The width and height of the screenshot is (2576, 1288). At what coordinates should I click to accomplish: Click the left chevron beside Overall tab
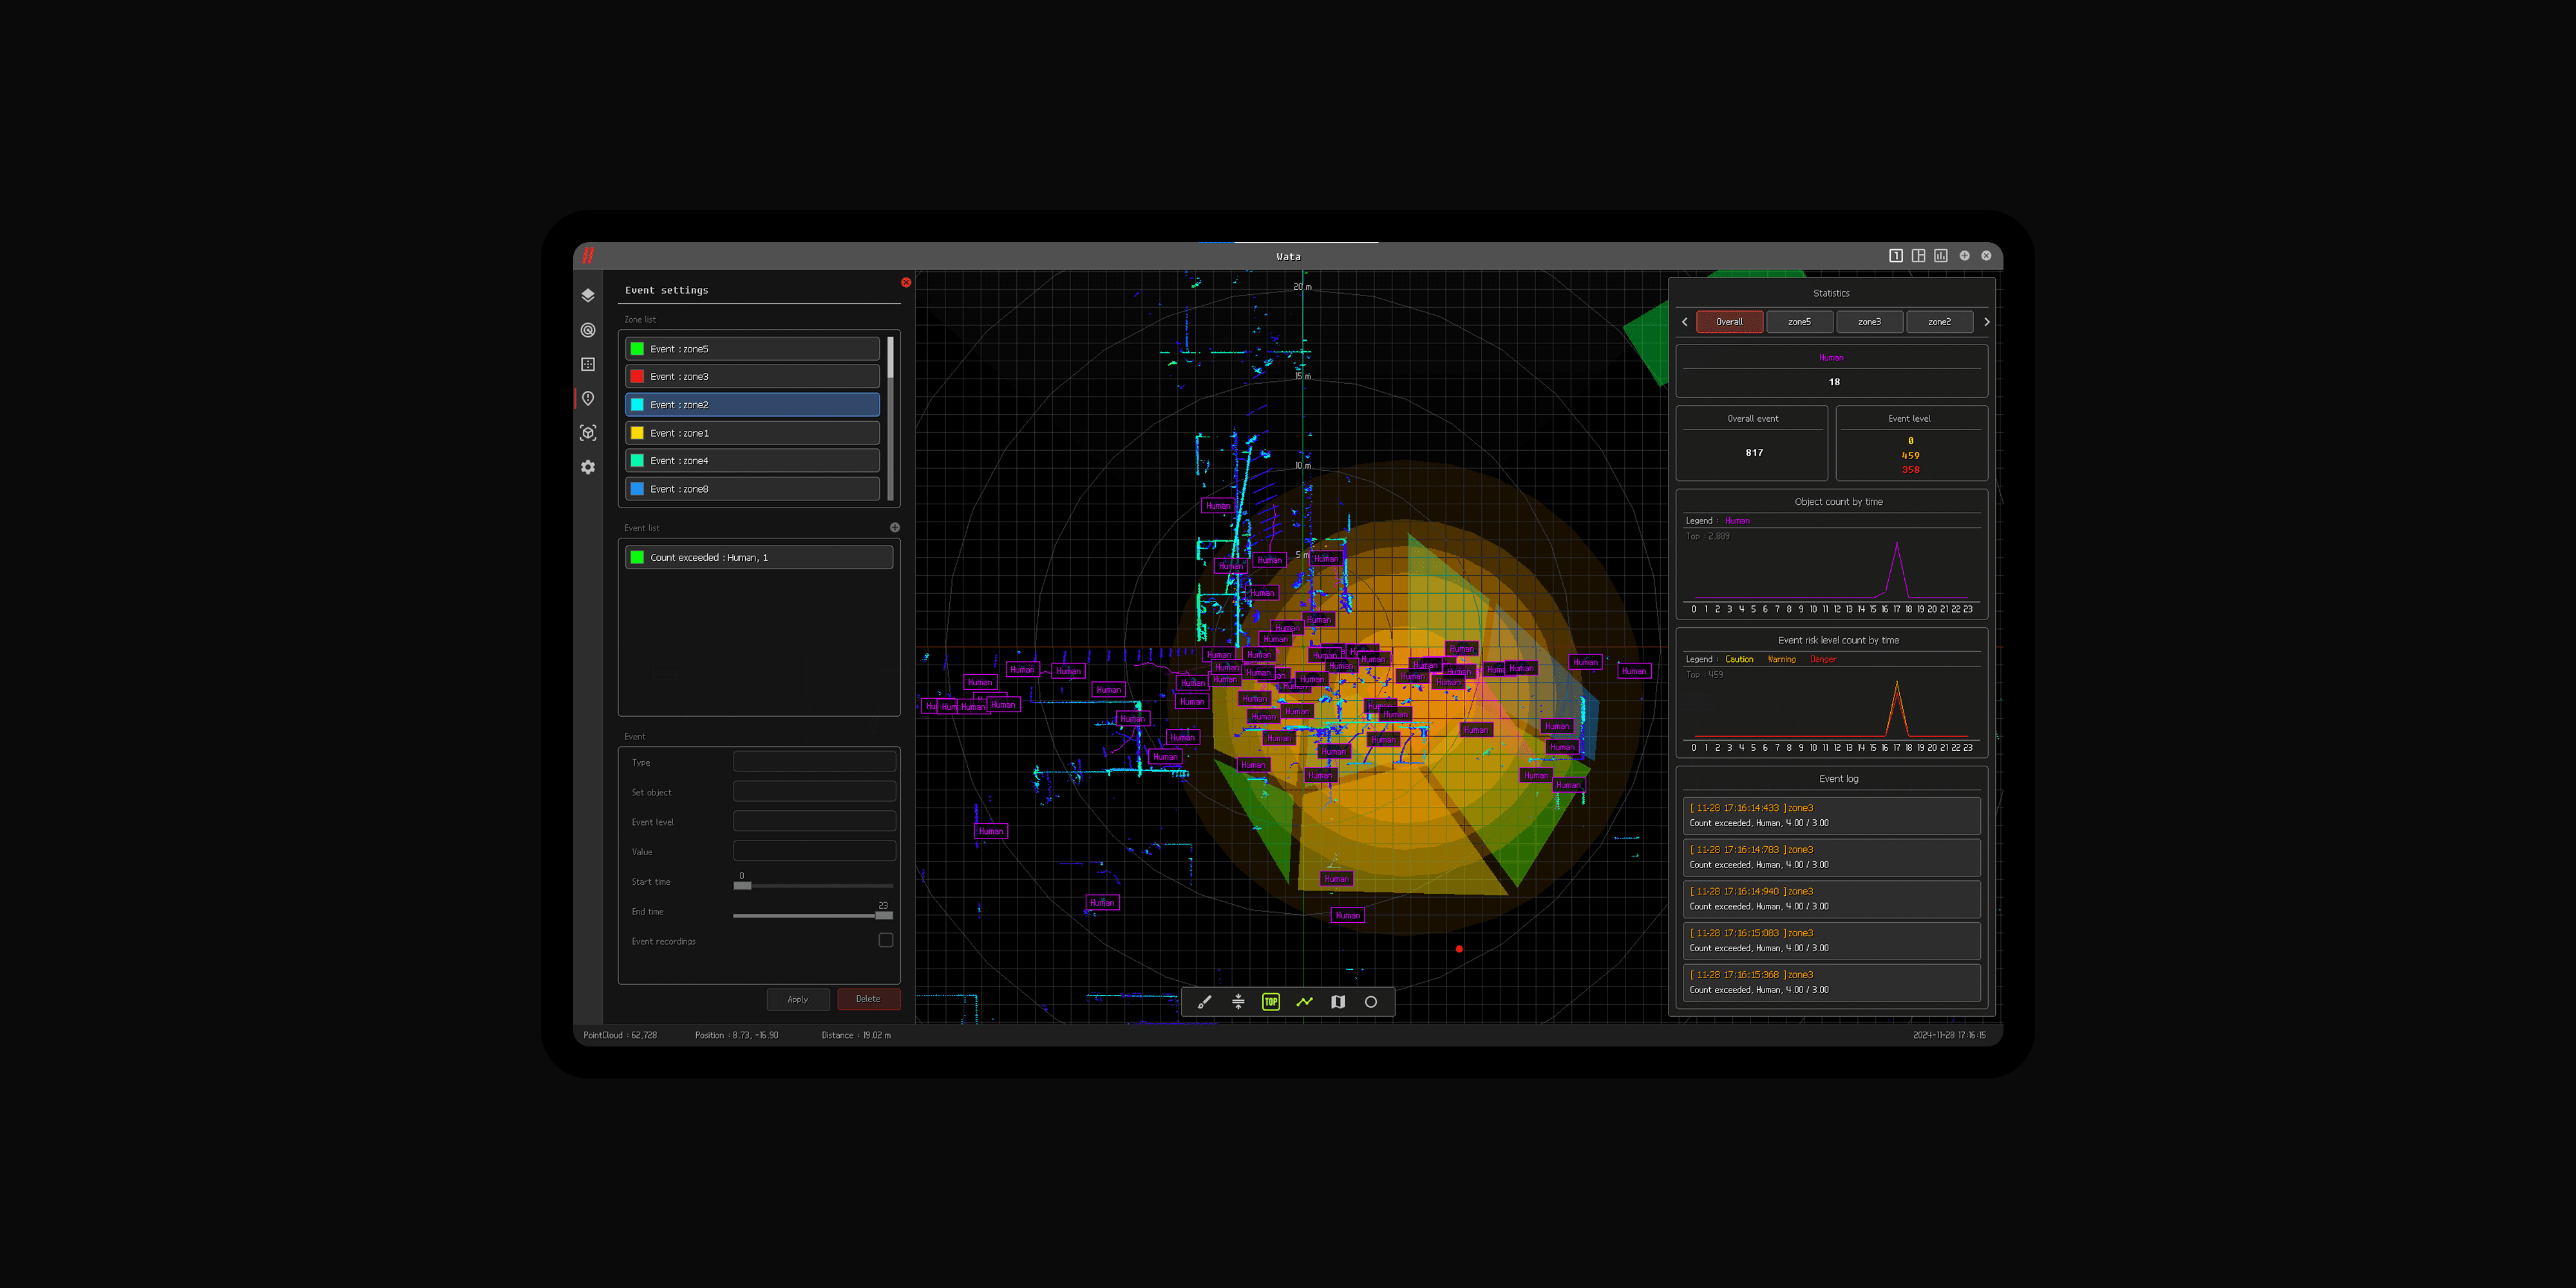coord(1685,322)
